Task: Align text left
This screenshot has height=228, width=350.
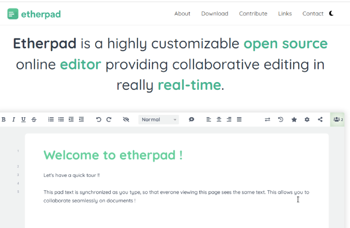Action: pyautogui.click(x=208, y=119)
